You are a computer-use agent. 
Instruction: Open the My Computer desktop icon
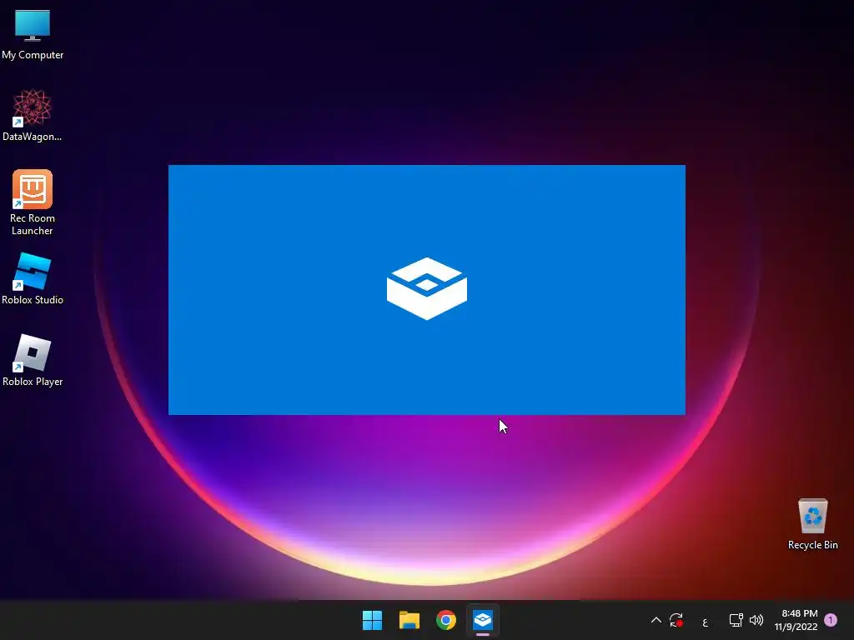(x=33, y=33)
